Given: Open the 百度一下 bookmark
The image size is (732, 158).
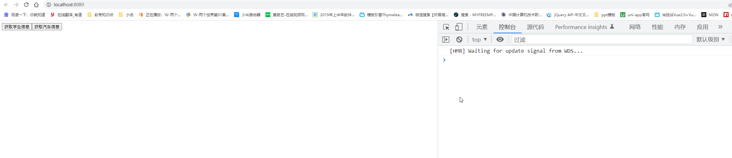Looking at the screenshot, I should (24, 15).
